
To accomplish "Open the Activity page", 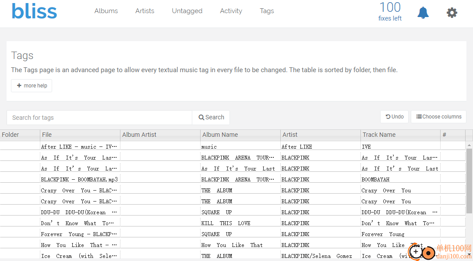I will 231,11.
